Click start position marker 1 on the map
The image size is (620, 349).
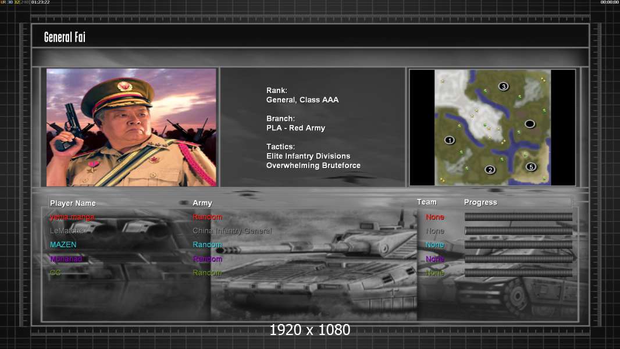[449, 140]
